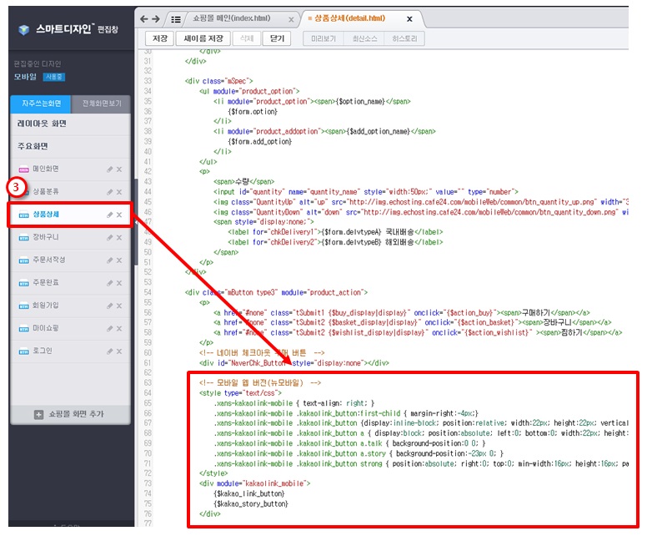647x536 pixels.
Task: Open 상품분류 in sidebar
Action: point(46,191)
